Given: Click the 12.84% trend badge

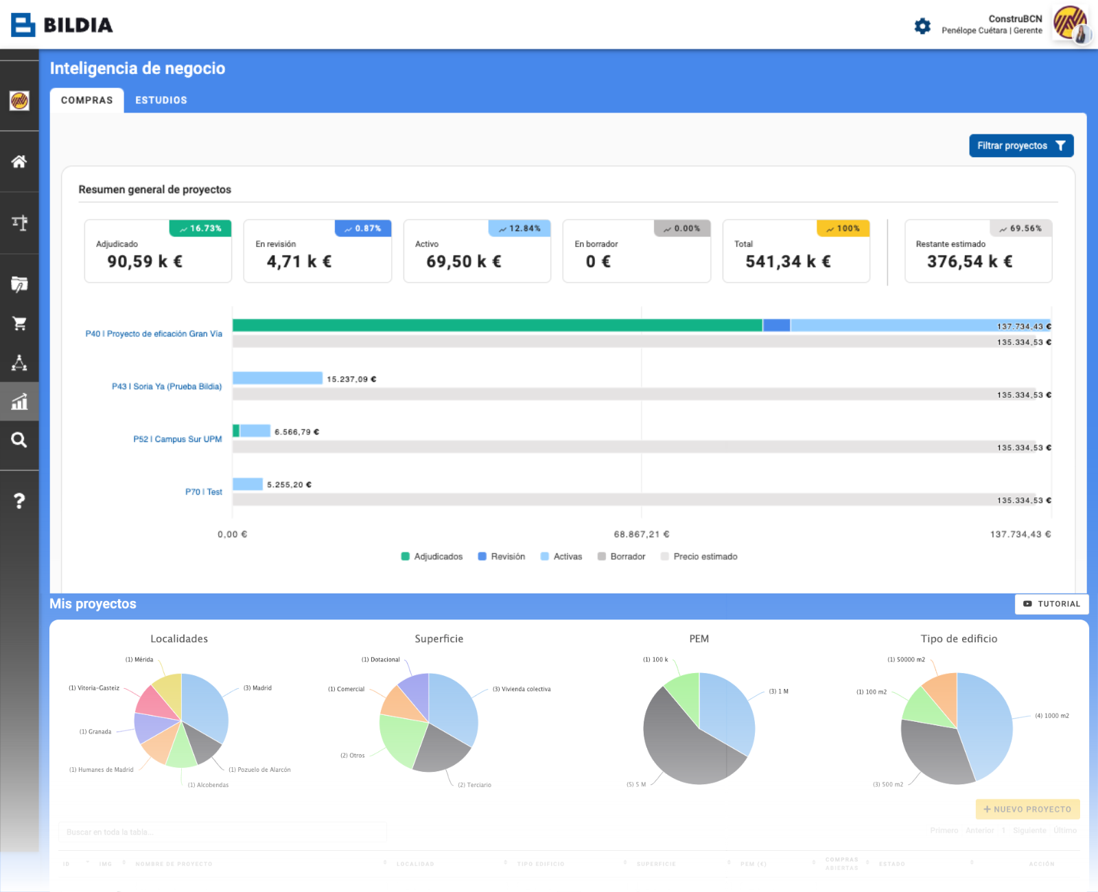Looking at the screenshot, I should (x=519, y=228).
